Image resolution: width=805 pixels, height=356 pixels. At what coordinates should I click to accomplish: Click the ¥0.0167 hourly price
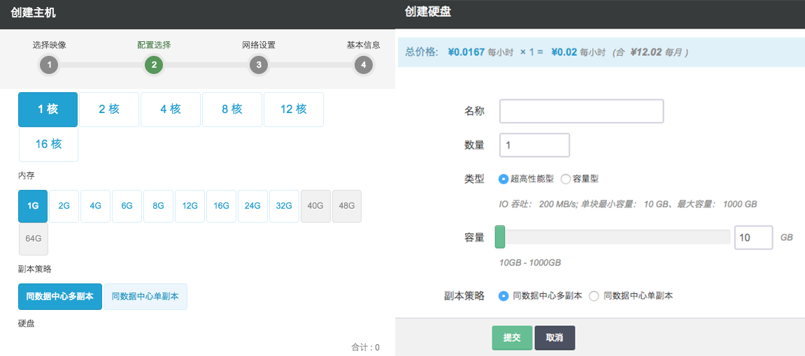466,52
